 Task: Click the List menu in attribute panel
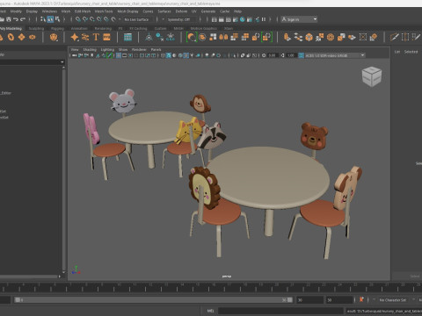coord(397,52)
